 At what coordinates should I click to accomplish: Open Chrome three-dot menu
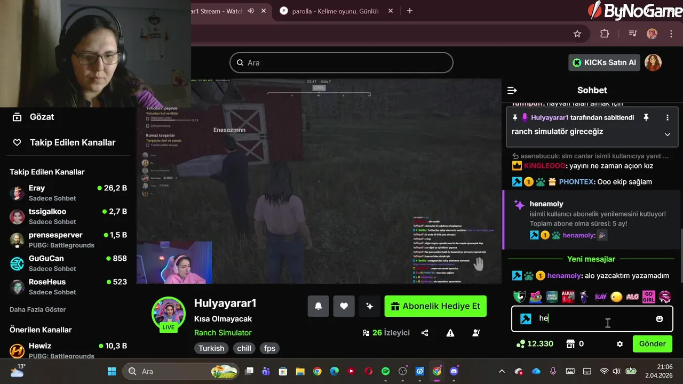(x=671, y=34)
